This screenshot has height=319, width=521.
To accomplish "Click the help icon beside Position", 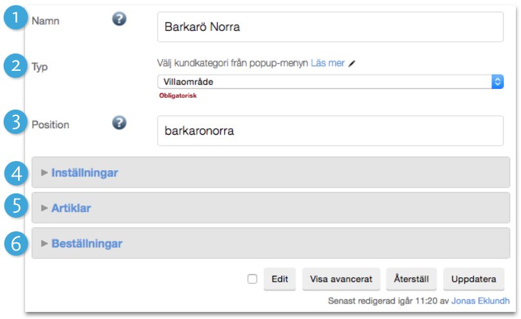I will click(x=118, y=122).
